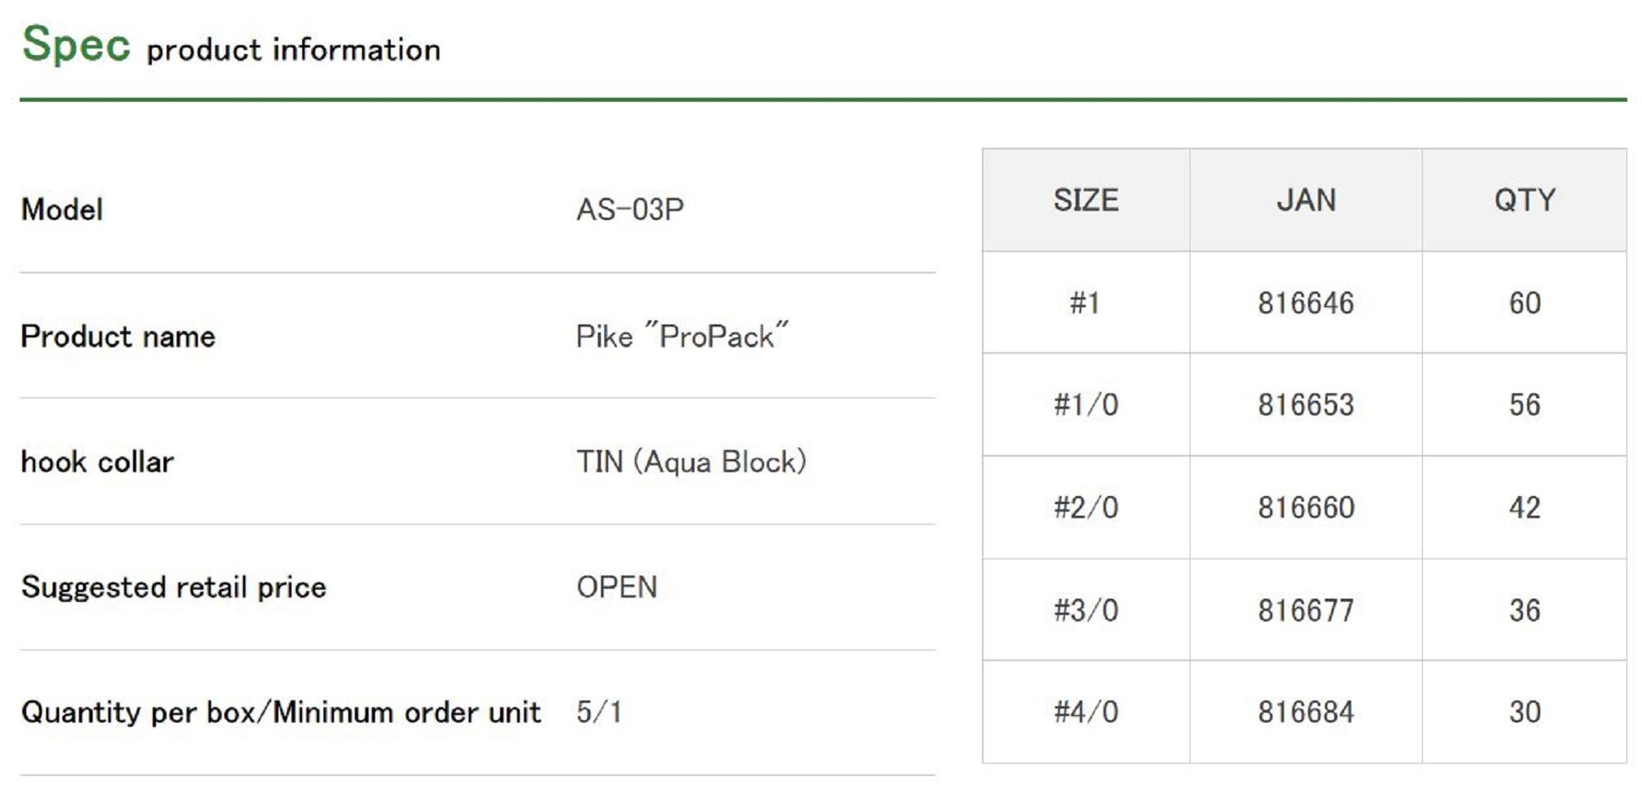Select the #2/0 size cell
1642x785 pixels.
[x=1085, y=508]
